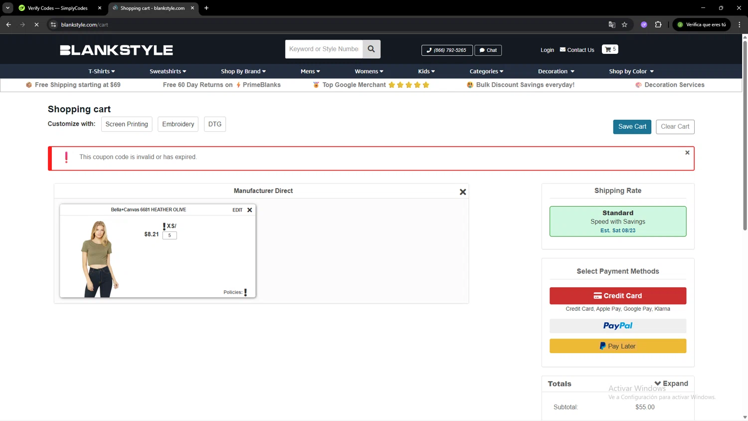The height and width of the screenshot is (421, 748).
Task: Edit the Bella+Canvas cart item
Action: click(x=237, y=210)
